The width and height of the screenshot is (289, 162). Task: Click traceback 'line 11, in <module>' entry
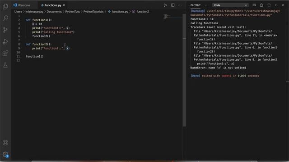[x=235, y=33]
